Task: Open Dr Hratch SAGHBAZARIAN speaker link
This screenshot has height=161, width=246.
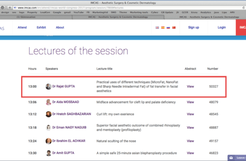Action: 72,114
